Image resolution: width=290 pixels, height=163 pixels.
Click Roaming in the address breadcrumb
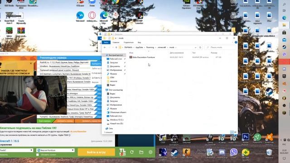point(150,48)
